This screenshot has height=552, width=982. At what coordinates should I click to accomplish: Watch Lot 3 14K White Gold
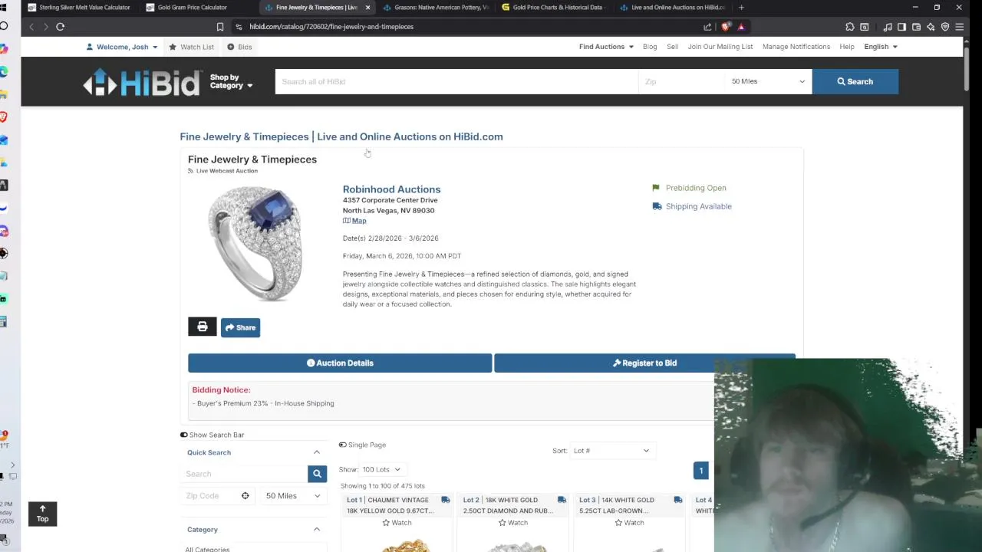click(629, 523)
